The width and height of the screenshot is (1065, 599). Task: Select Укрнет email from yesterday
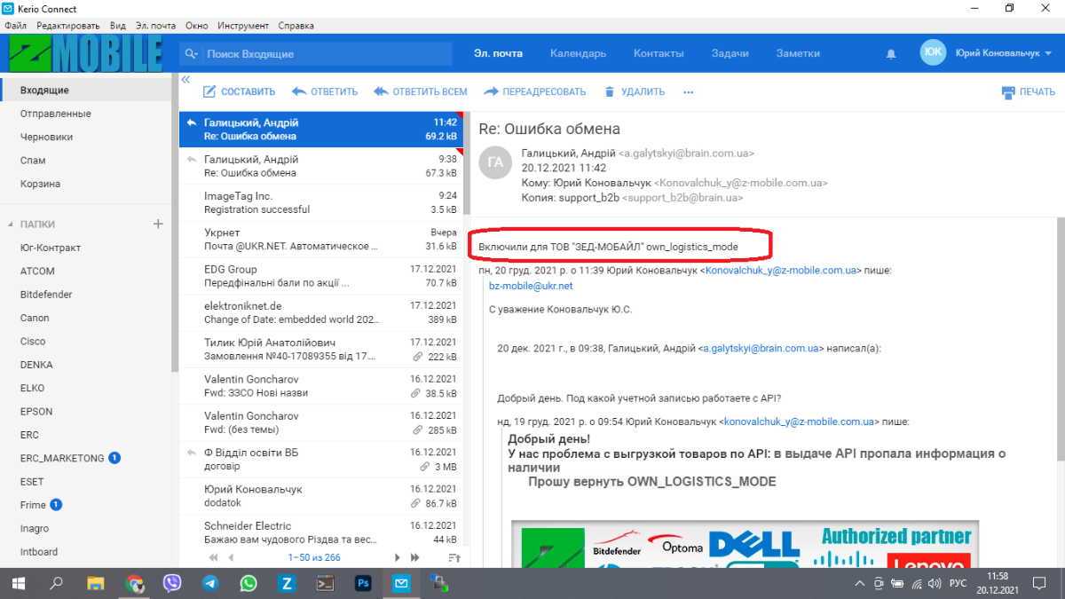pyautogui.click(x=320, y=240)
